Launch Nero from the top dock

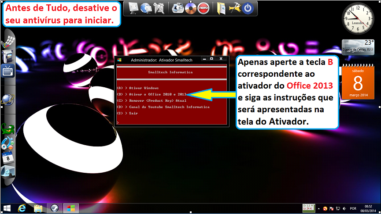203,9
